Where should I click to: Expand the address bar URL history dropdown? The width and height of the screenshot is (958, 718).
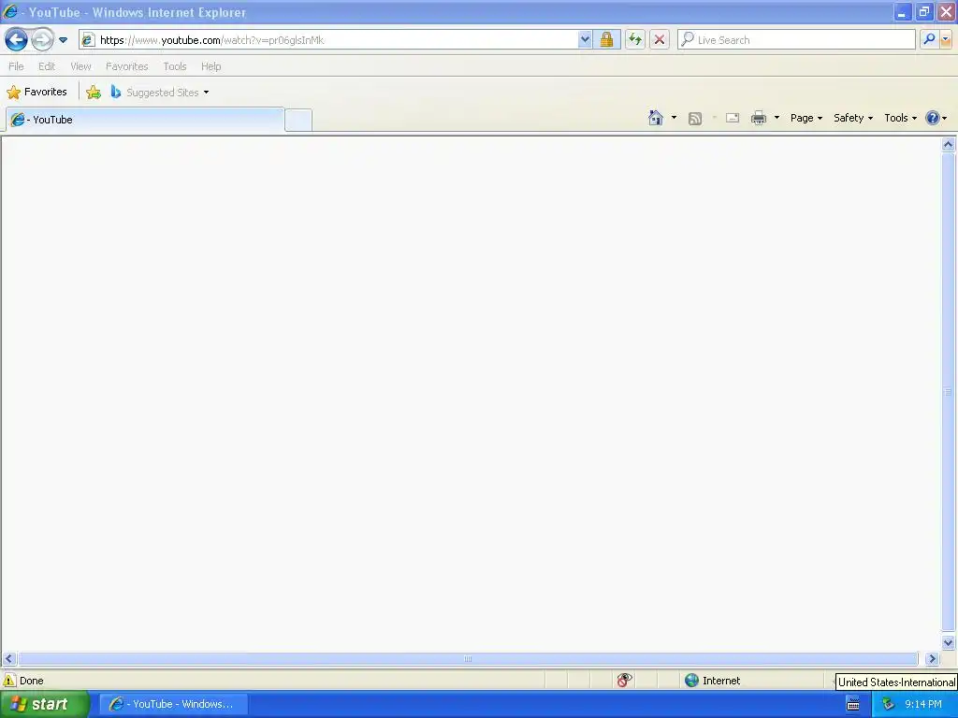click(585, 40)
